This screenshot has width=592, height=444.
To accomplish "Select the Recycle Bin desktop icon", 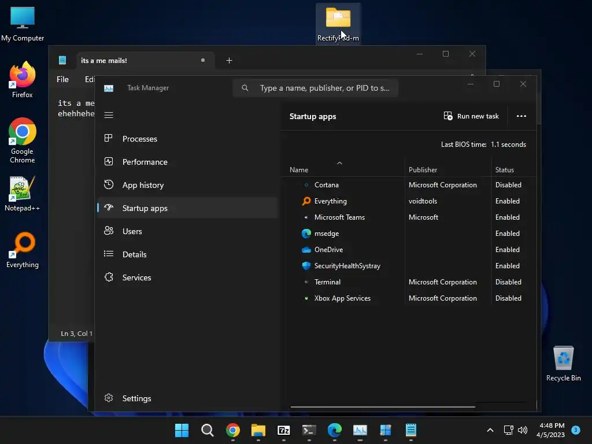I will tap(563, 363).
